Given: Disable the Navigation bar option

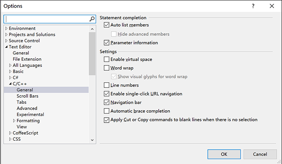Looking at the screenshot, I should pyautogui.click(x=106, y=102).
